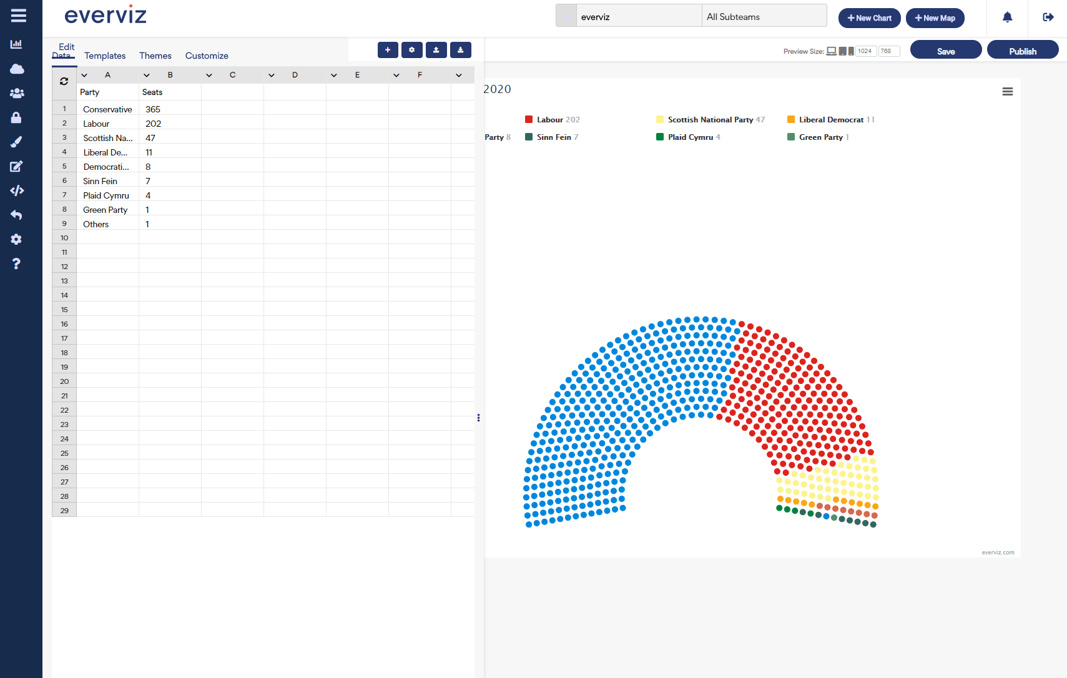Click the add column plus icon
Viewport: 1067px width, 678px height.
388,50
